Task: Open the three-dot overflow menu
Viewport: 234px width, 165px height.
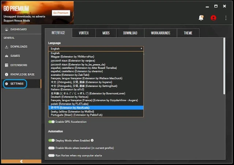Action: click(x=226, y=18)
